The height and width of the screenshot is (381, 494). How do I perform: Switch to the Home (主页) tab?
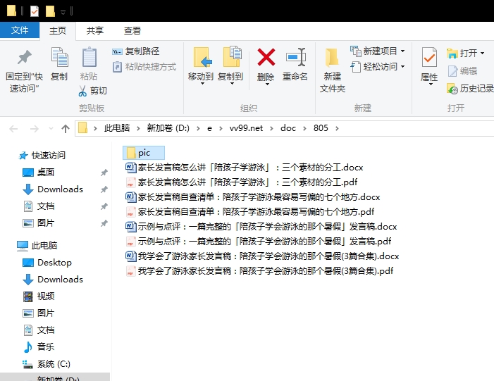(x=58, y=31)
